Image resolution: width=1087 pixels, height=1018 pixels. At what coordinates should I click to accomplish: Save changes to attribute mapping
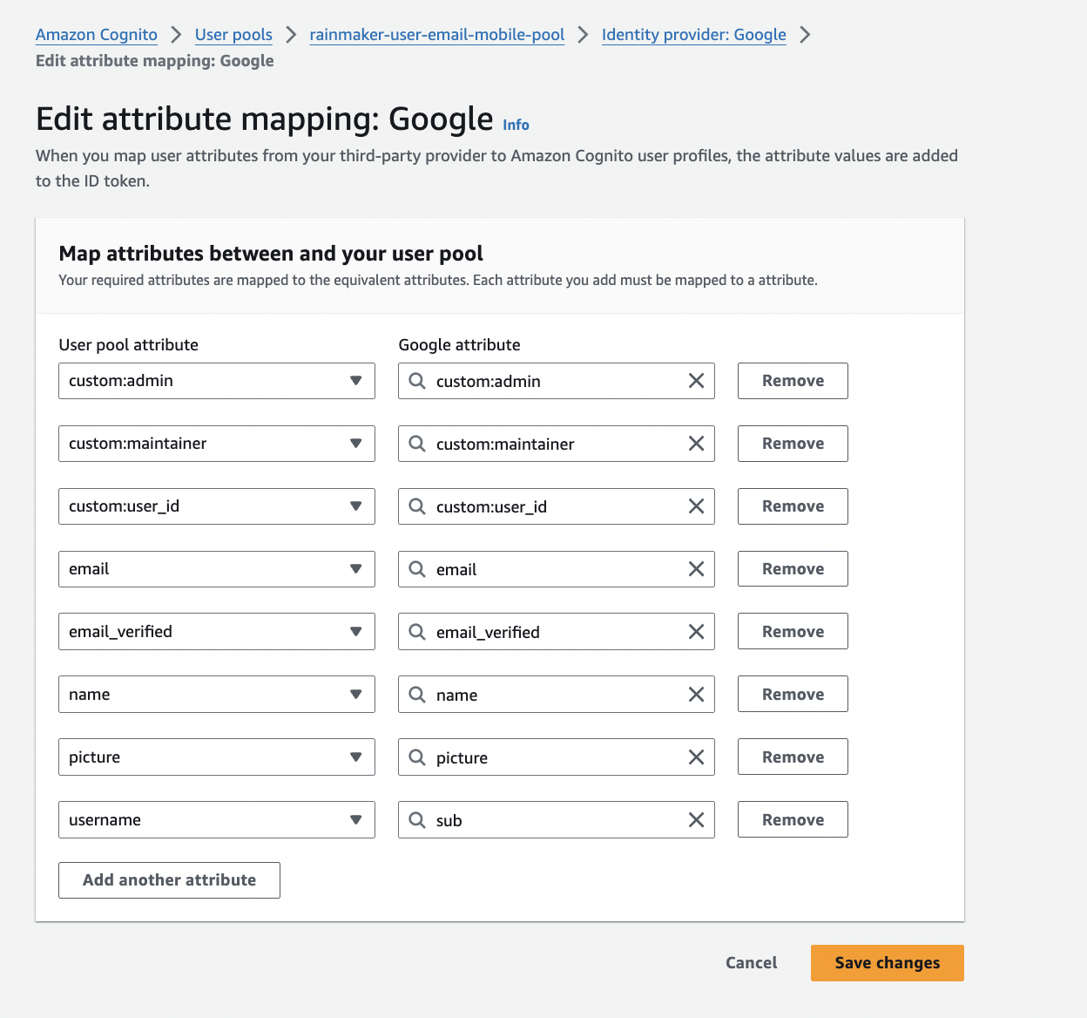click(x=888, y=963)
